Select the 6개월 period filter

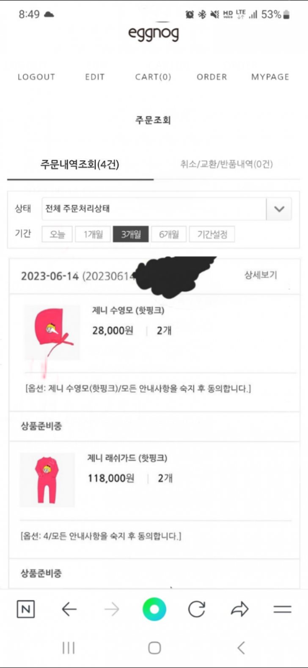pyautogui.click(x=169, y=234)
